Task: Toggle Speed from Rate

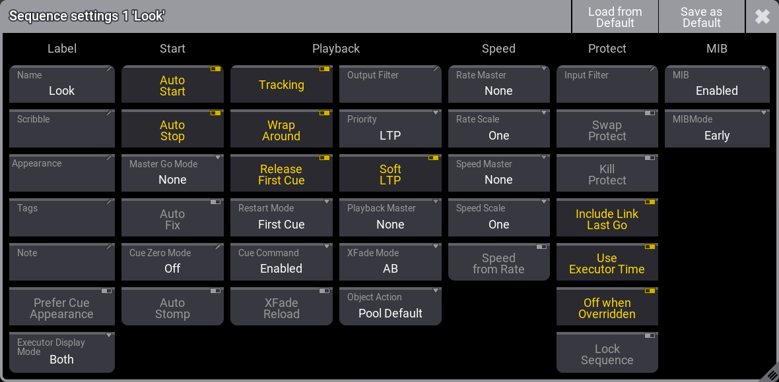Action: [498, 263]
